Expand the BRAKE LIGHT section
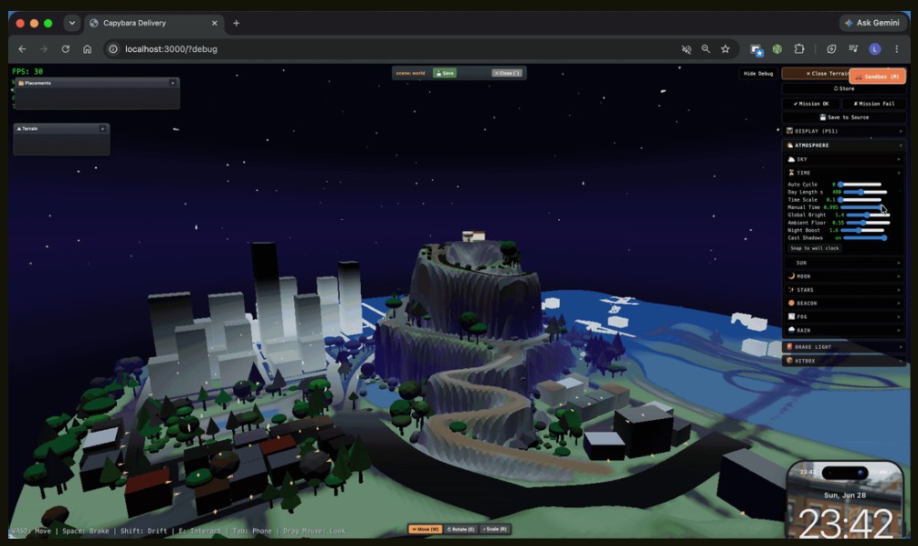The image size is (918, 546). coord(844,347)
